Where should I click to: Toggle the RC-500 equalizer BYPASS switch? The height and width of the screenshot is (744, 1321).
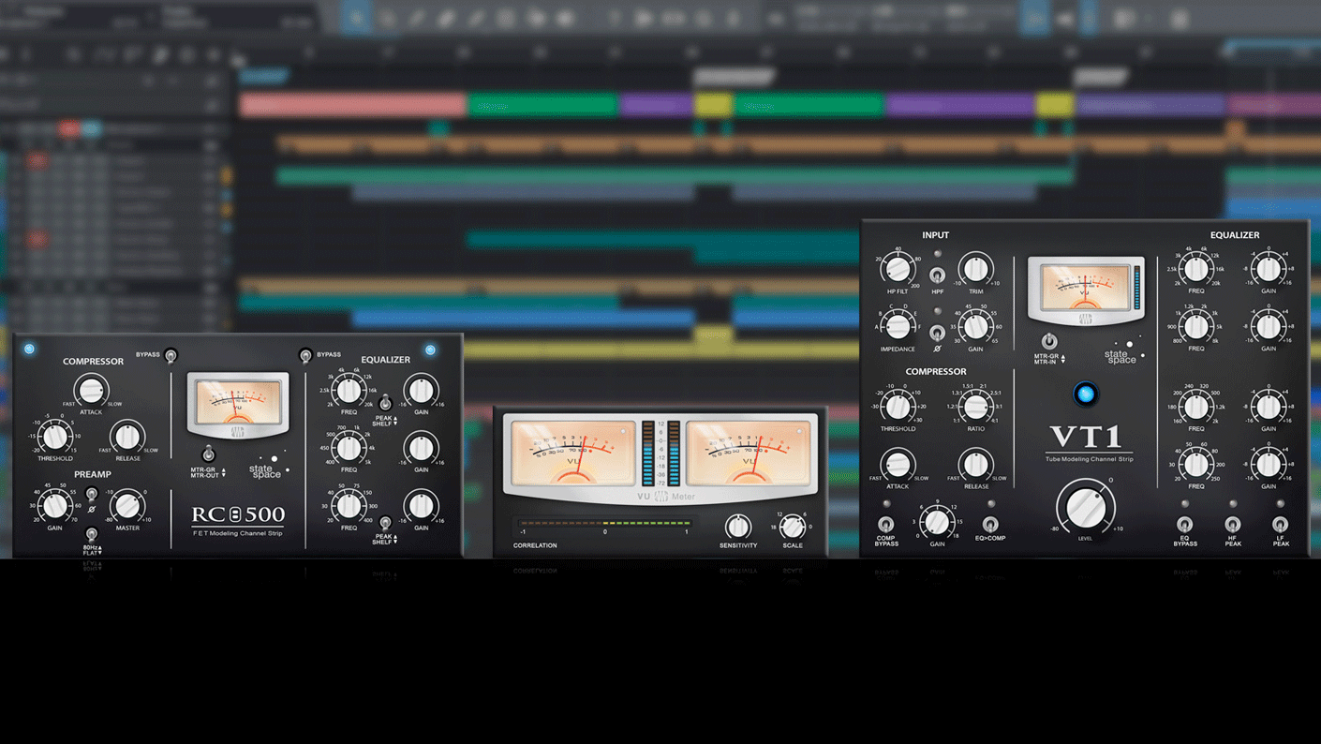tap(305, 355)
